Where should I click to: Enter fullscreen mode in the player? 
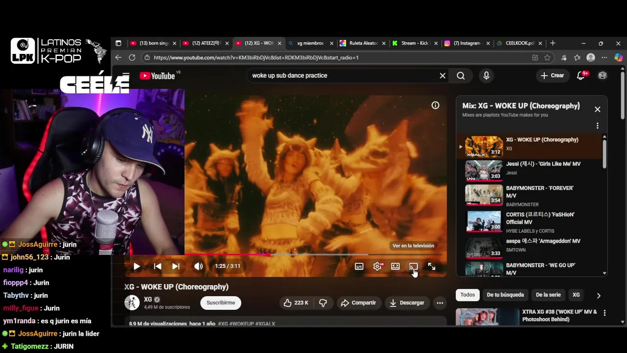[432, 266]
